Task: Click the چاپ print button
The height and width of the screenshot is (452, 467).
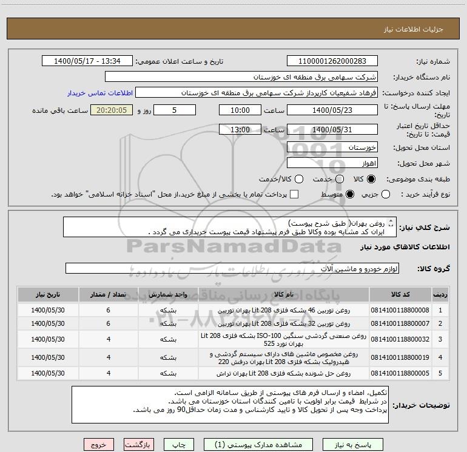Action: point(179,445)
